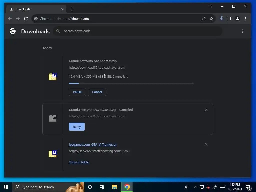Viewport: 256px width, 192px height.
Task: Open the pen Windows Ink workspace icon
Action: pyautogui.click(x=215, y=187)
